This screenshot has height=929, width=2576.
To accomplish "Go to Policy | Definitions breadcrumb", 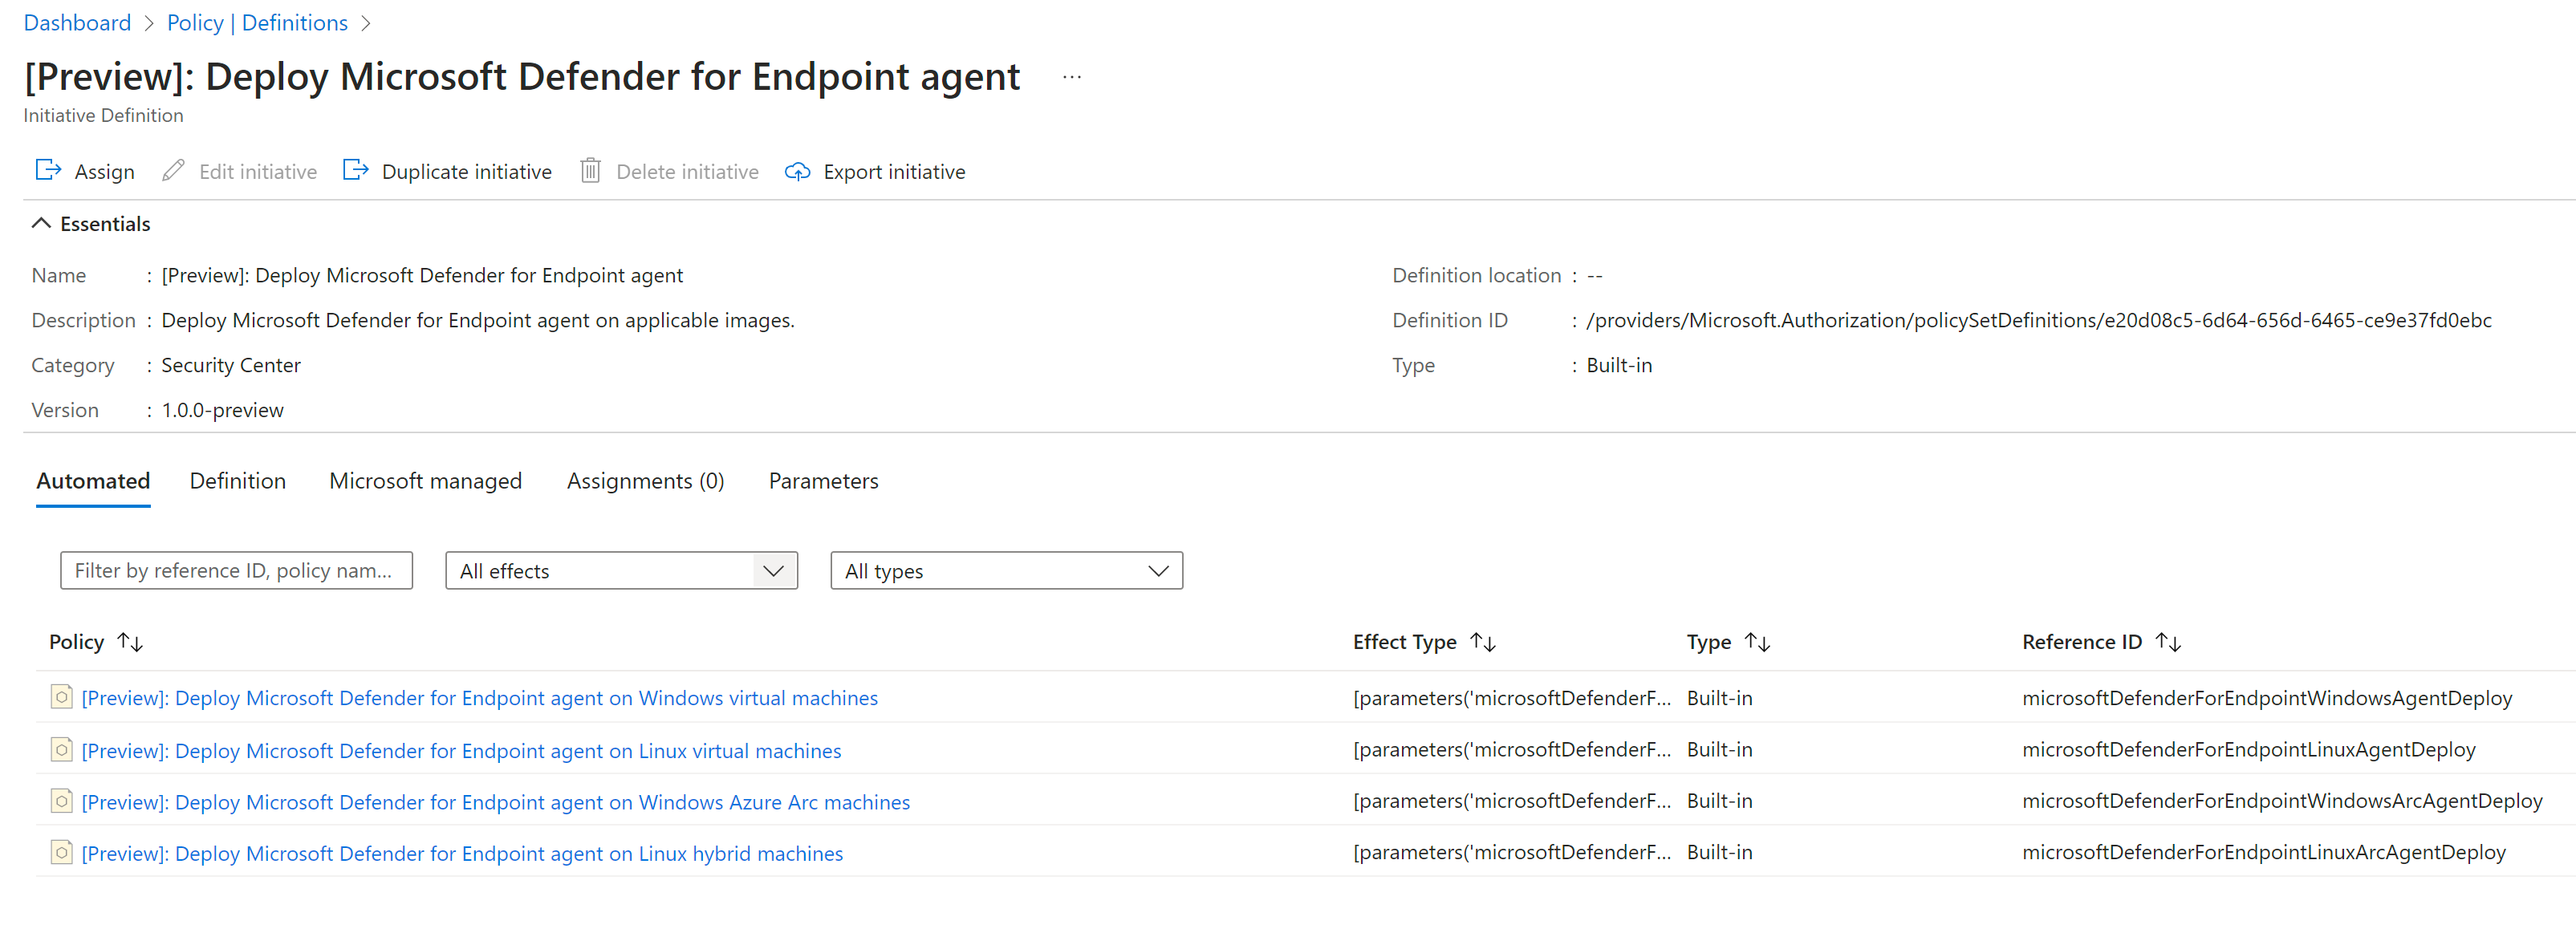I will (x=257, y=22).
